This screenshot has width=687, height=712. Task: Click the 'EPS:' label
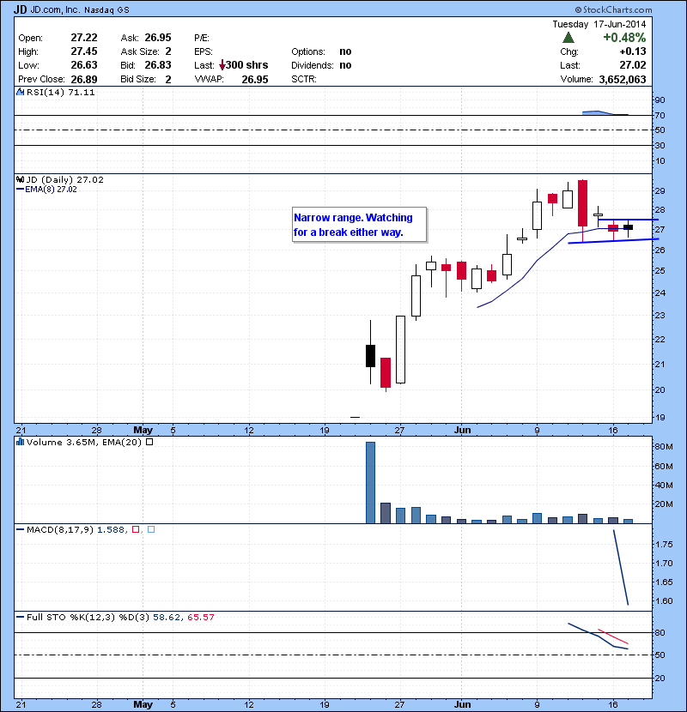tap(204, 51)
